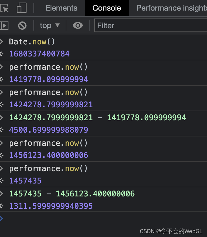The height and width of the screenshot is (237, 207).
Task: Open the Performance insights tab
Action: tap(172, 8)
